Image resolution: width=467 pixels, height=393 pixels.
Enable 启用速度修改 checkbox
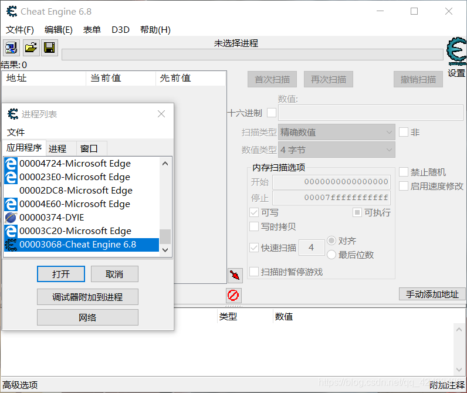(404, 186)
